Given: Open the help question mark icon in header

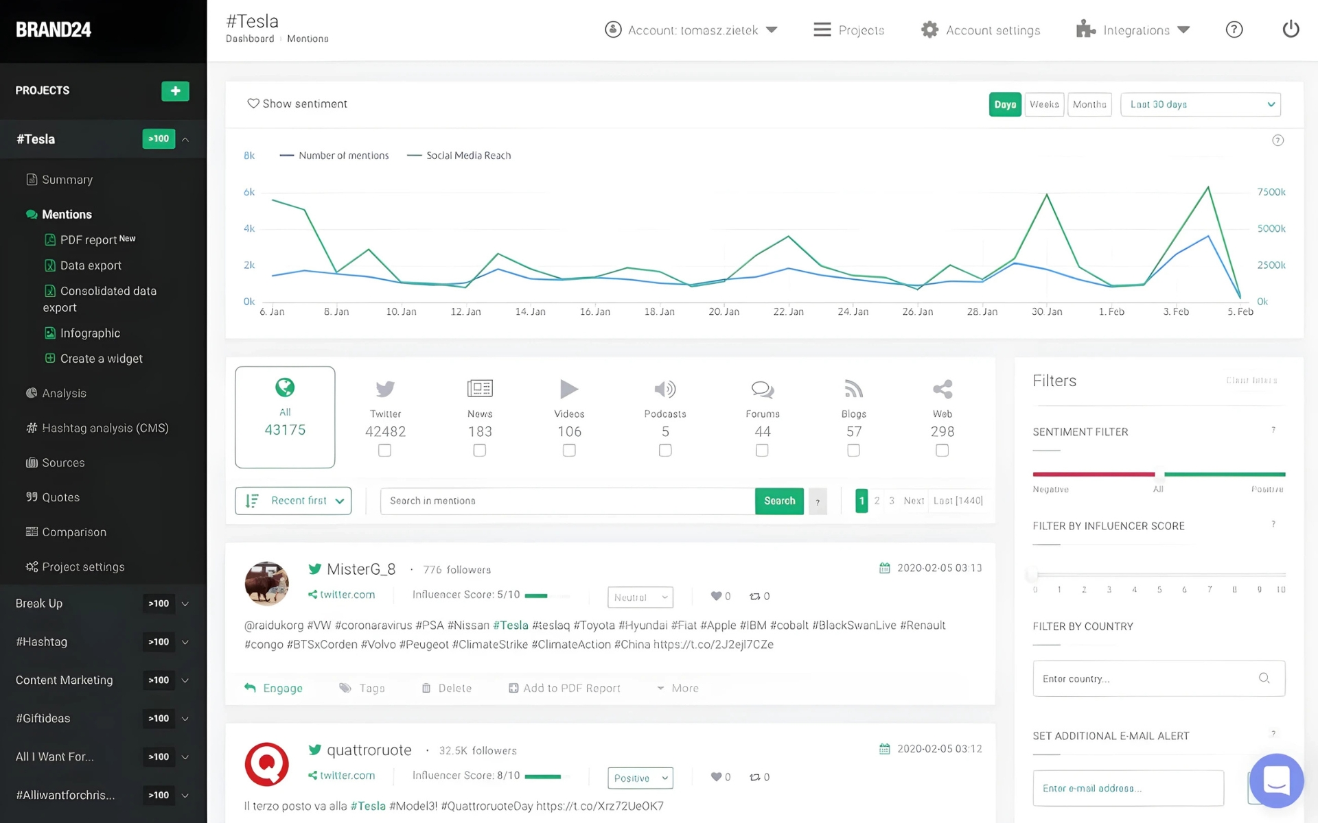Looking at the screenshot, I should pos(1234,29).
